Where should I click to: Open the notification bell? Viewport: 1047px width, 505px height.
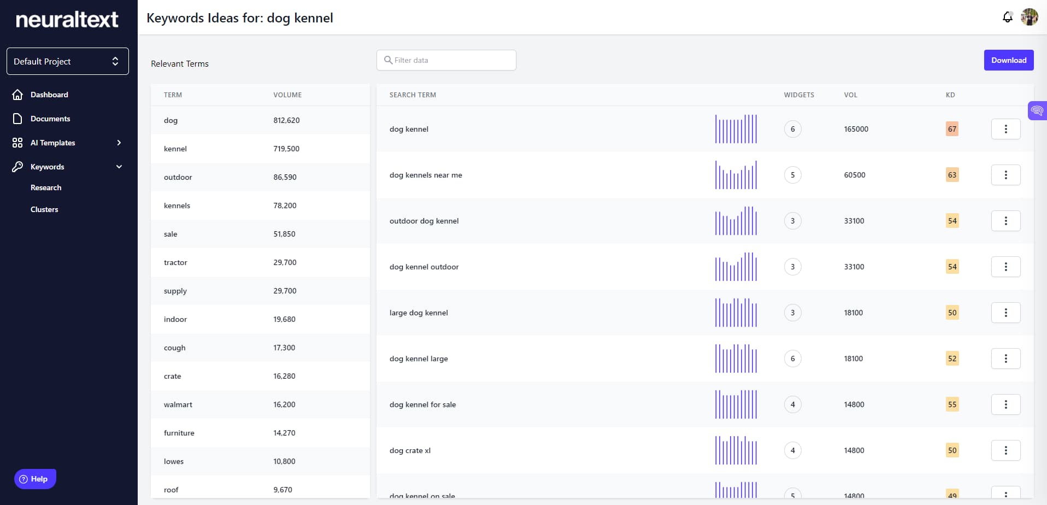pos(1007,17)
